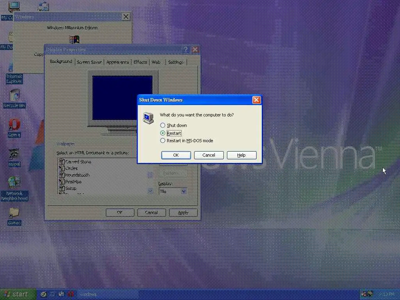The height and width of the screenshot is (300, 400).
Task: Open the Start menu
Action: (18, 294)
